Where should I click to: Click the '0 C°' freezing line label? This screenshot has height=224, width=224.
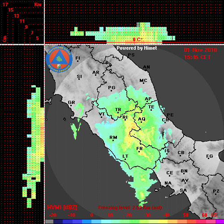tap(138, 39)
